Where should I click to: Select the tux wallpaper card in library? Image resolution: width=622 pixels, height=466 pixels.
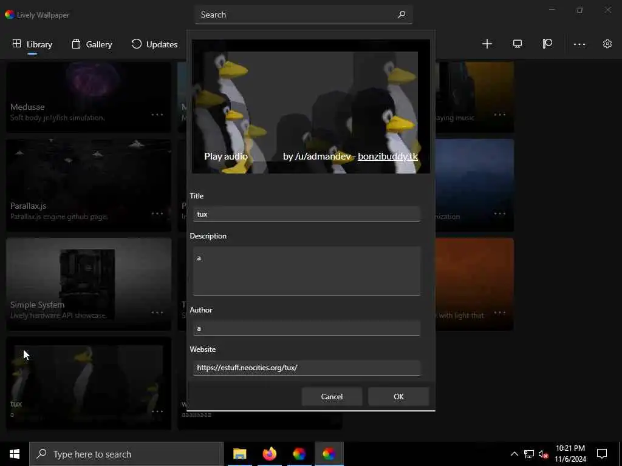[x=89, y=383]
